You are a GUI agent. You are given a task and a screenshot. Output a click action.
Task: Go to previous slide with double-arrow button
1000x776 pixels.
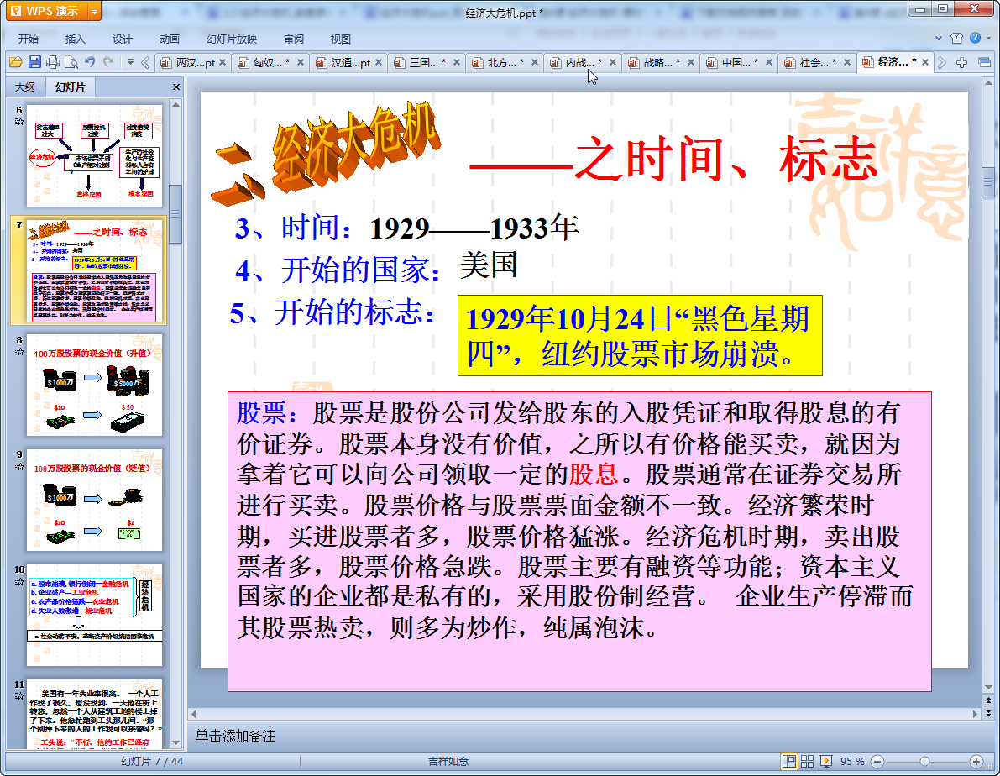(988, 700)
